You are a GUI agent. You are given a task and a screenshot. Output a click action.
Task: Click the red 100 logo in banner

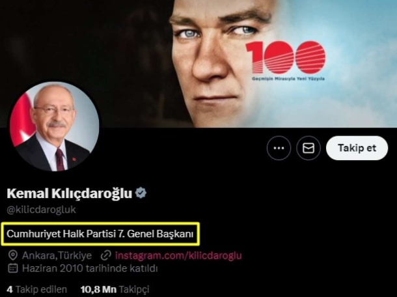285,57
